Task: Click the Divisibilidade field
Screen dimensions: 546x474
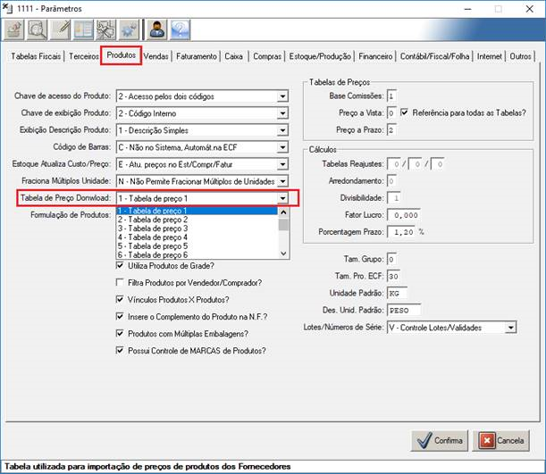Action: (393, 198)
